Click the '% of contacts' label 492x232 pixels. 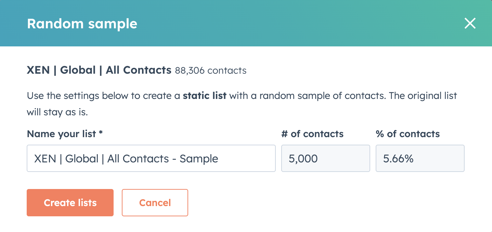(408, 134)
